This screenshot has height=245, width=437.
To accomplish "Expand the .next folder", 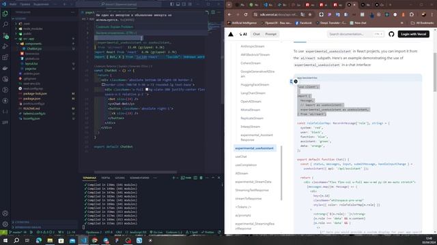I will pyautogui.click(x=16, y=24).
